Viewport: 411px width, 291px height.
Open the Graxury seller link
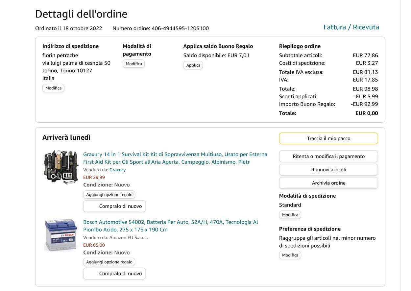[117, 170]
